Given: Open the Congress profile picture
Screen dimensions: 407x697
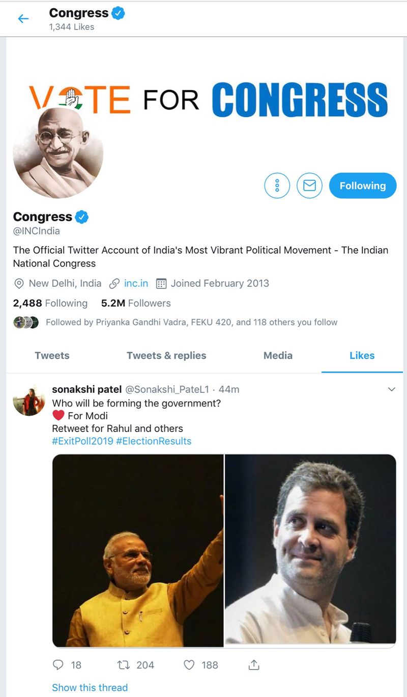Looking at the screenshot, I should click(x=58, y=153).
